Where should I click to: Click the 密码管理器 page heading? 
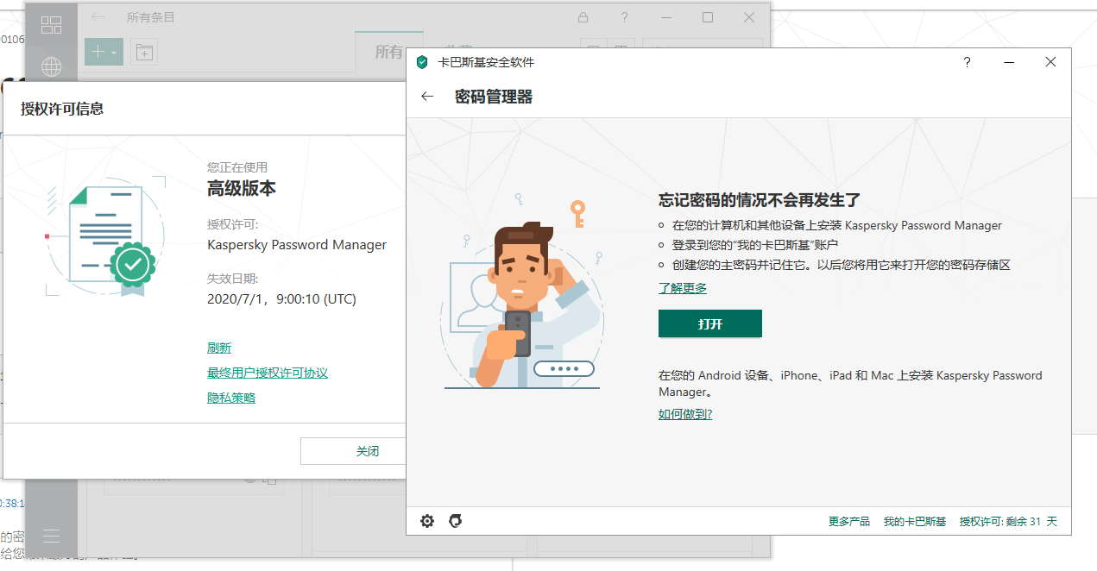point(494,97)
